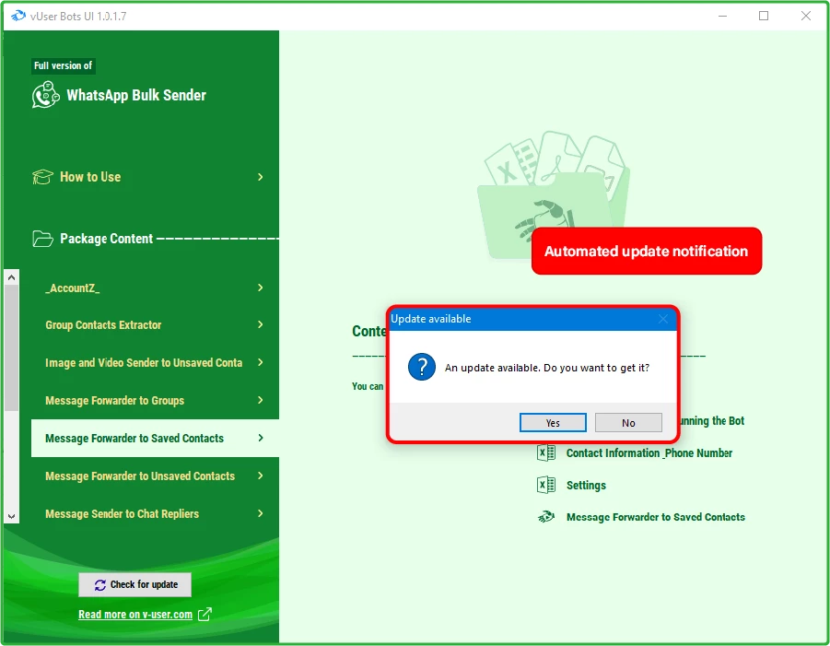Open Message Forwarder to Saved Contacts bot link
The height and width of the screenshot is (646, 830).
[655, 517]
